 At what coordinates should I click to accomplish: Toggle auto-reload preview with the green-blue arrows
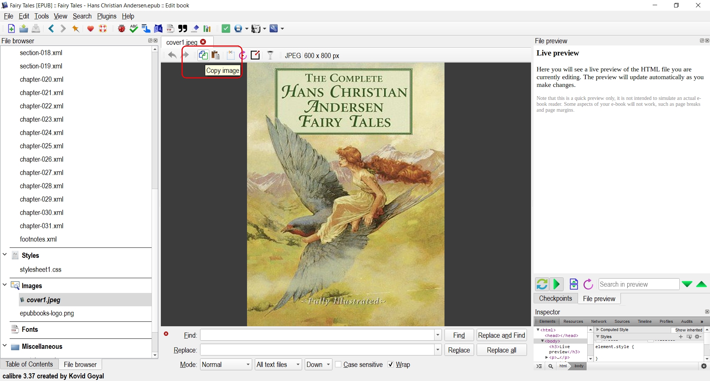tap(542, 284)
